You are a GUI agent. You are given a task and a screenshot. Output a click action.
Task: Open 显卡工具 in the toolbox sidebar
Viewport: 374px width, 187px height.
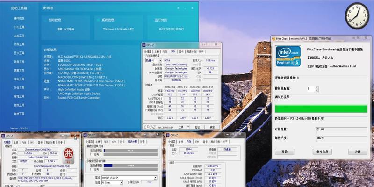(x=19, y=53)
